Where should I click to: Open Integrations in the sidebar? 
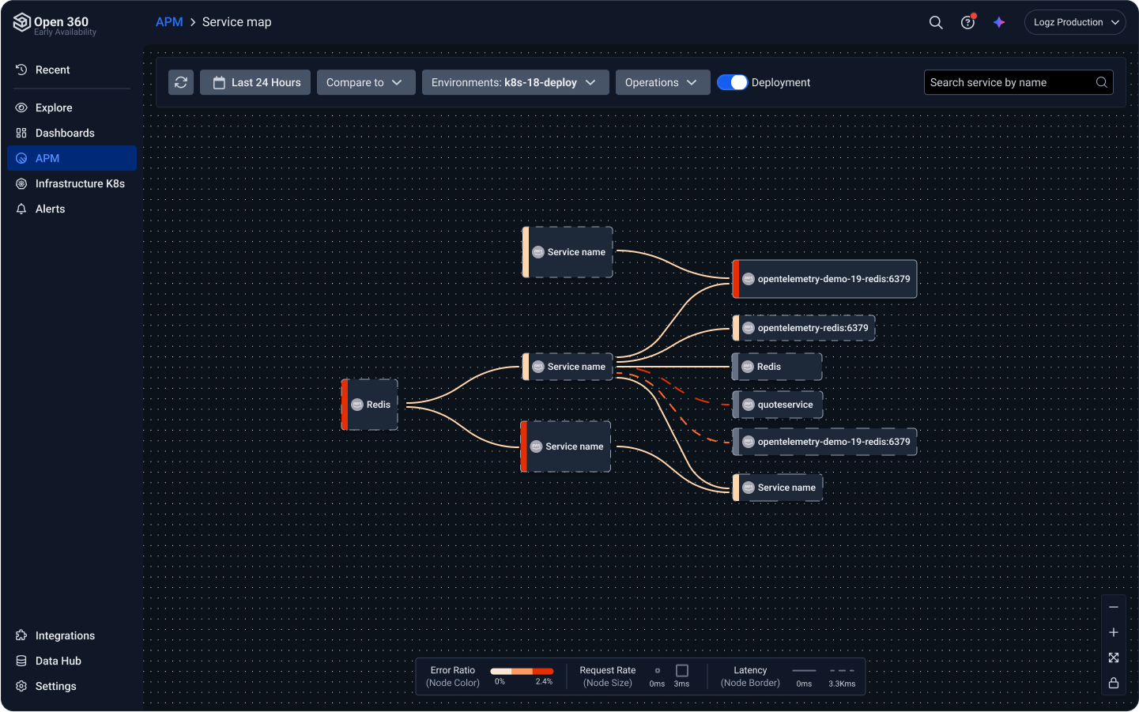point(72,635)
